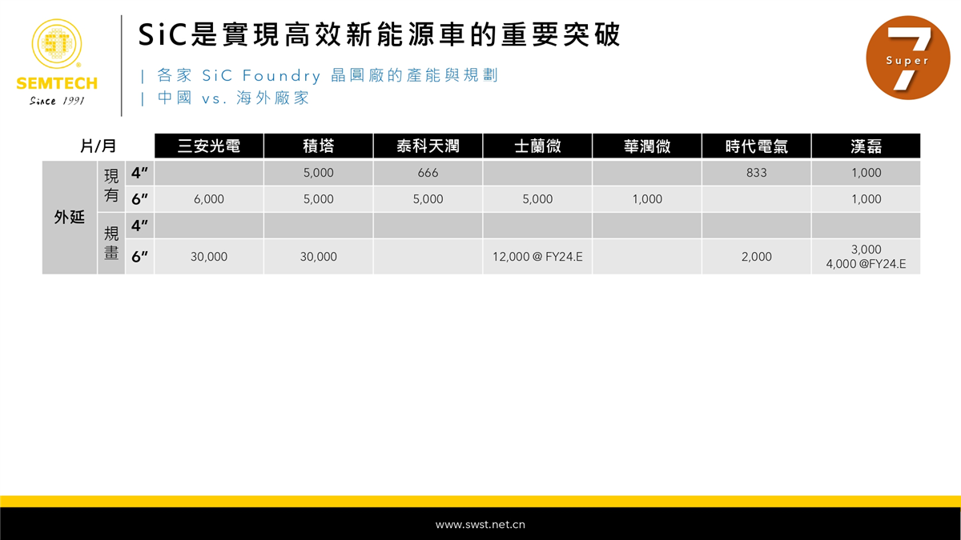Open the www.swst.net.cn link in the footer
Screen dimensions: 961x540
(480, 525)
